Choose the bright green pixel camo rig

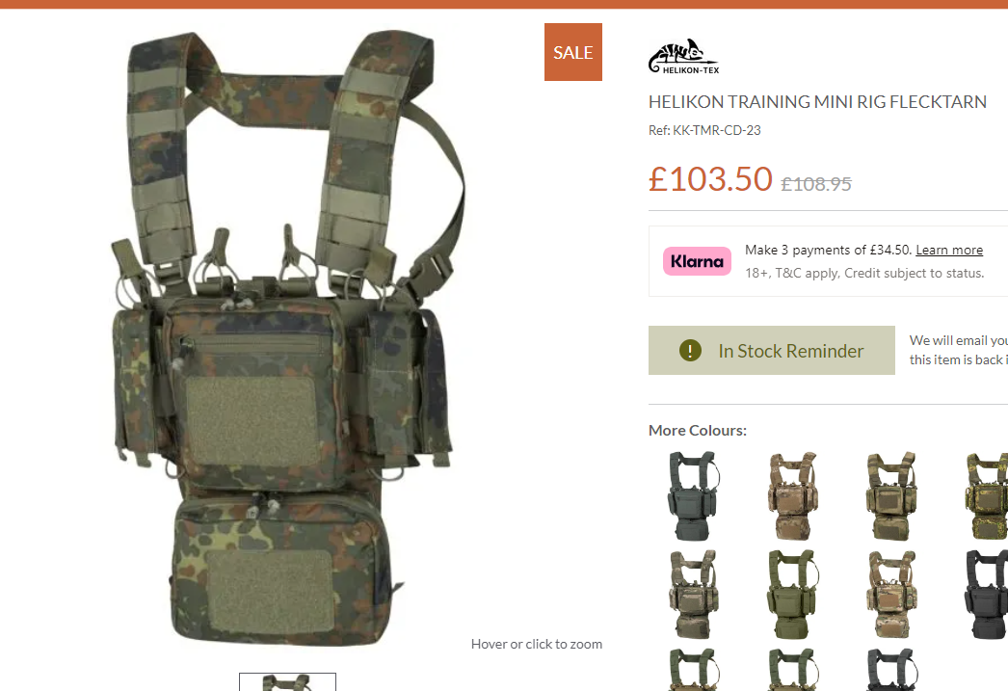pos(988,495)
